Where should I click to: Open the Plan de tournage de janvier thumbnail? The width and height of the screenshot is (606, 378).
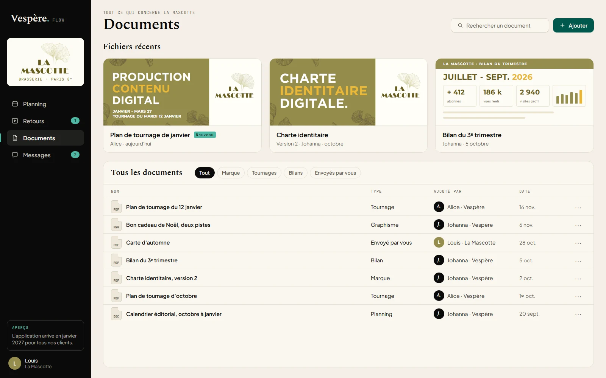point(182,92)
